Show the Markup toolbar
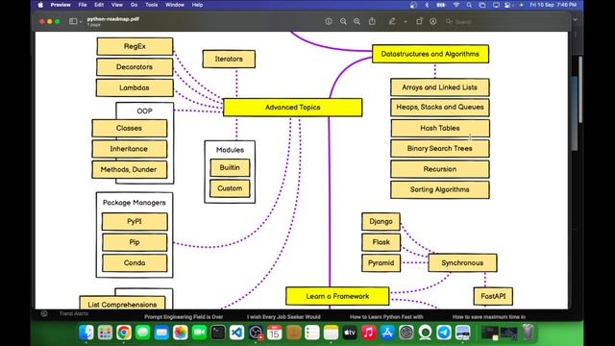Viewport: 615px width, 346px height. [433, 21]
